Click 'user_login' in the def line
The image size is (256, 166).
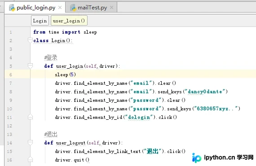(70, 66)
